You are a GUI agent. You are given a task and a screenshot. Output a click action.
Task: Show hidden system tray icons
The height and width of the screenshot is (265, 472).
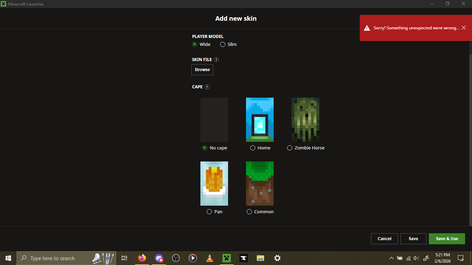pyautogui.click(x=391, y=258)
